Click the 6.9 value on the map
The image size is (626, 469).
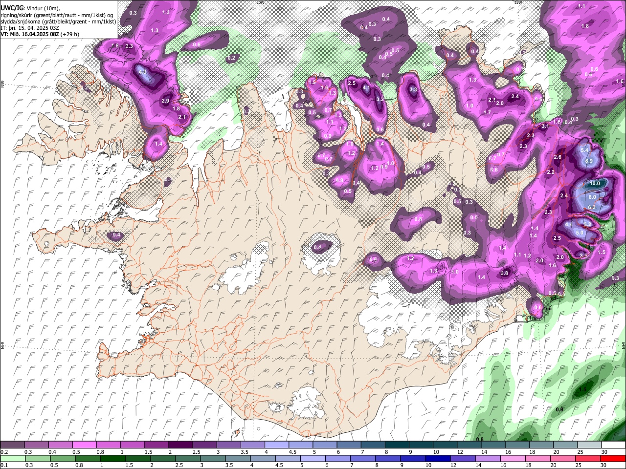pos(589,161)
